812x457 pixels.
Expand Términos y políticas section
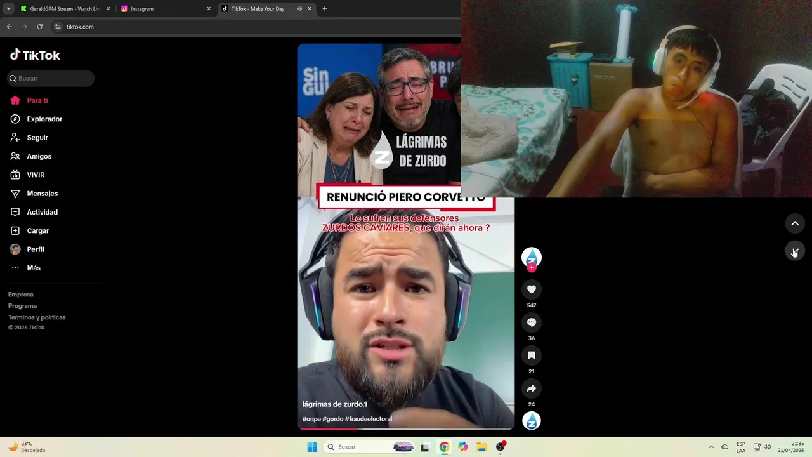coord(37,317)
